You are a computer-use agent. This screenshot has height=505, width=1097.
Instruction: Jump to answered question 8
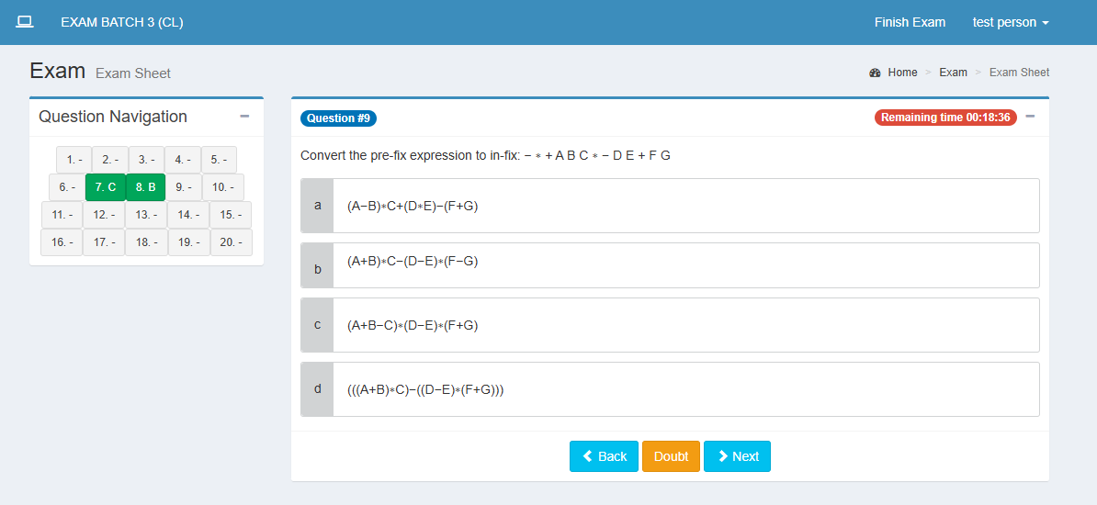point(145,187)
